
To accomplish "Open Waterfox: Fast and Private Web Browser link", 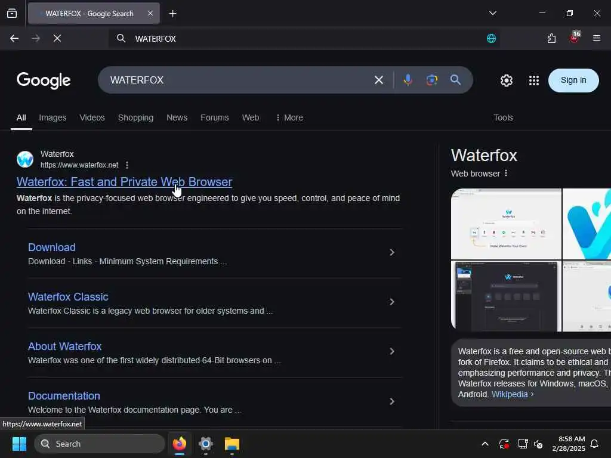I will point(124,182).
